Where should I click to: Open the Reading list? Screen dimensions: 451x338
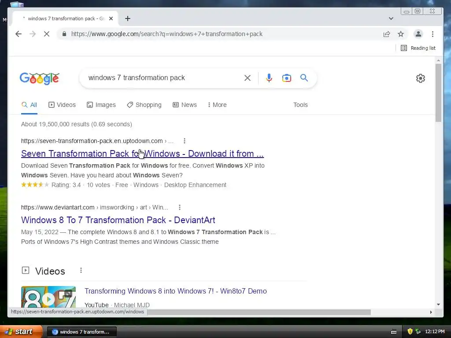(418, 48)
